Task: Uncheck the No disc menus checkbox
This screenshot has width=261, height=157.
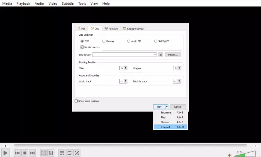Action: point(82,47)
